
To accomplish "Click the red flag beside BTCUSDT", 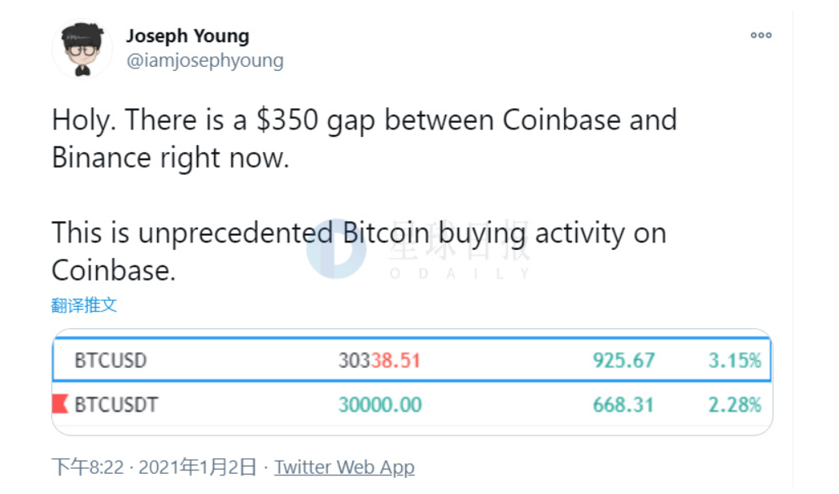I will [60, 404].
